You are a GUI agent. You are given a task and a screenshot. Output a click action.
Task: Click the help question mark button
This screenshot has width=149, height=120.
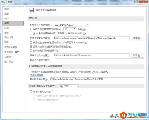[x=137, y=1]
